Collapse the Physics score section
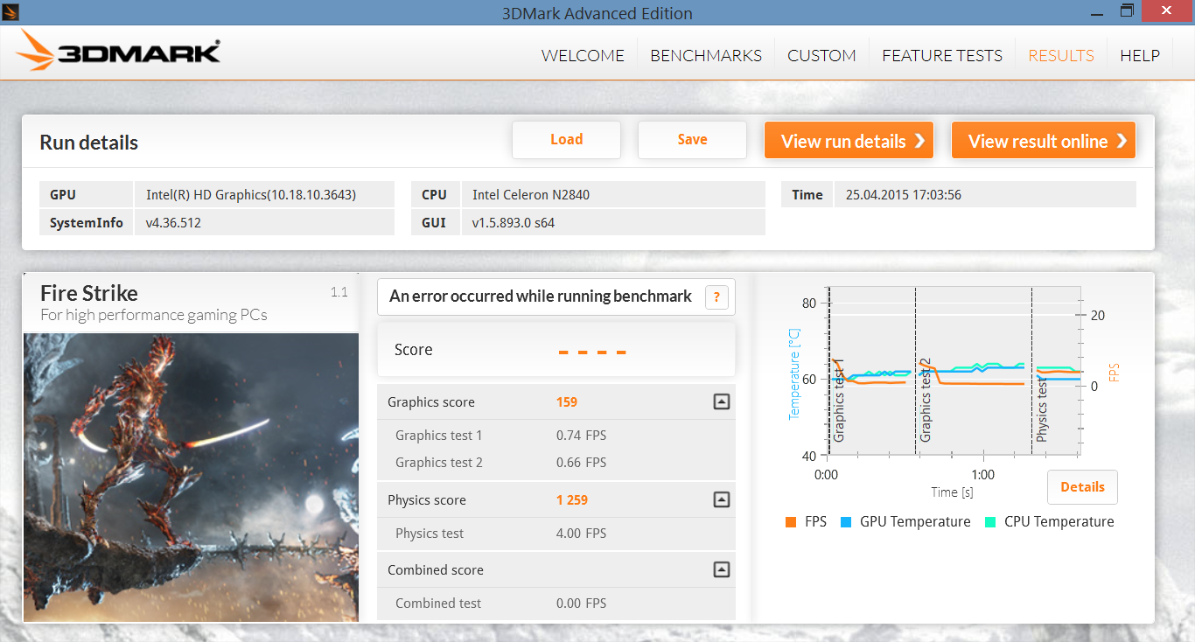Screen dimensions: 1195x642 click(x=721, y=500)
